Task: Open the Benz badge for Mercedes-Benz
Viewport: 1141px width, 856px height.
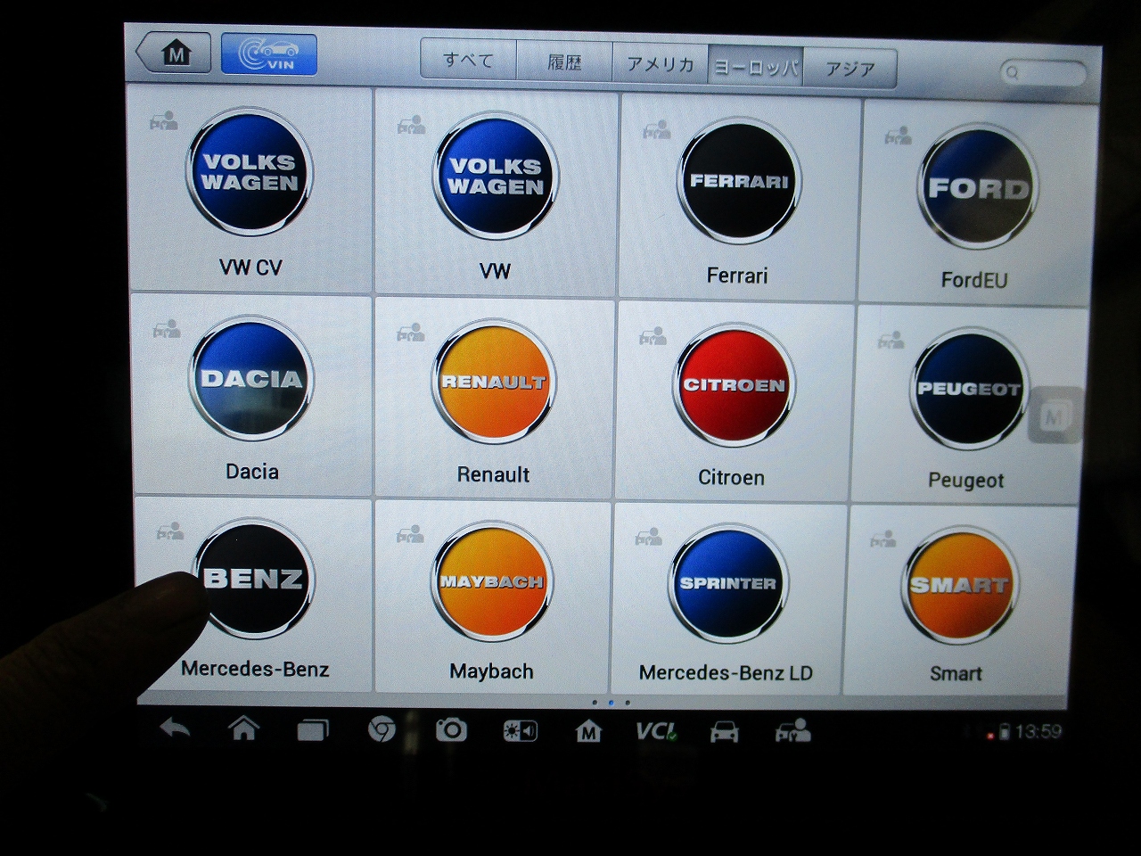Action: 253,580
